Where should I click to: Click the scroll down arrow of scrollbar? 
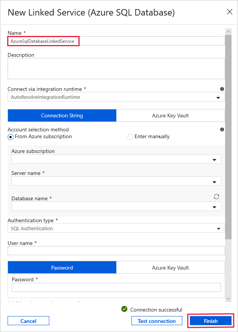[x=228, y=299]
